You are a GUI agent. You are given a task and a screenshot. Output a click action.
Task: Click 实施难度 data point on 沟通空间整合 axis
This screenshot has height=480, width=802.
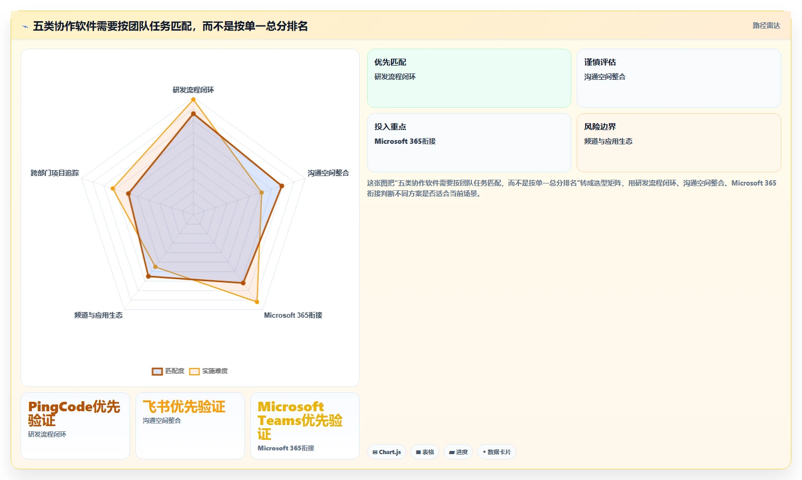coord(261,192)
